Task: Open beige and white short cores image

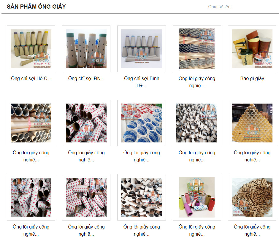Action: tap(142, 197)
